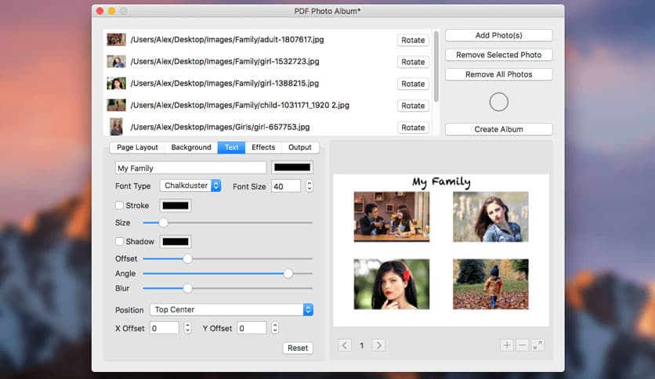Image resolution: width=655 pixels, height=379 pixels.
Task: Enable the Stroke checkbox
Action: click(x=120, y=206)
